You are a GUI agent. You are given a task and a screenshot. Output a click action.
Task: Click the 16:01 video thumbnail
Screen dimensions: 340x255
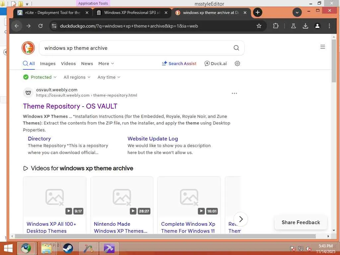tap(189, 197)
